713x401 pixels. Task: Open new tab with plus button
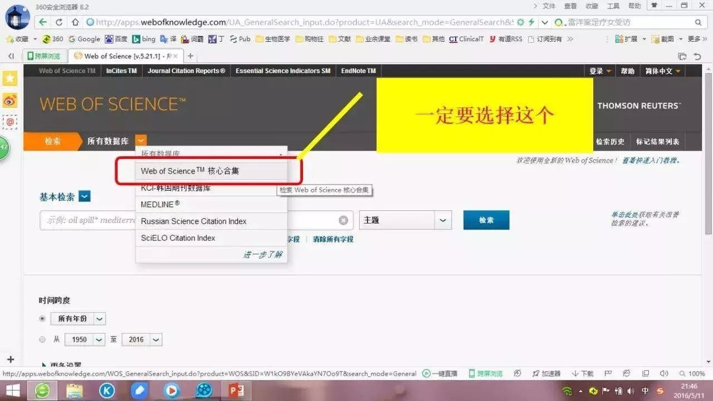[x=191, y=56]
